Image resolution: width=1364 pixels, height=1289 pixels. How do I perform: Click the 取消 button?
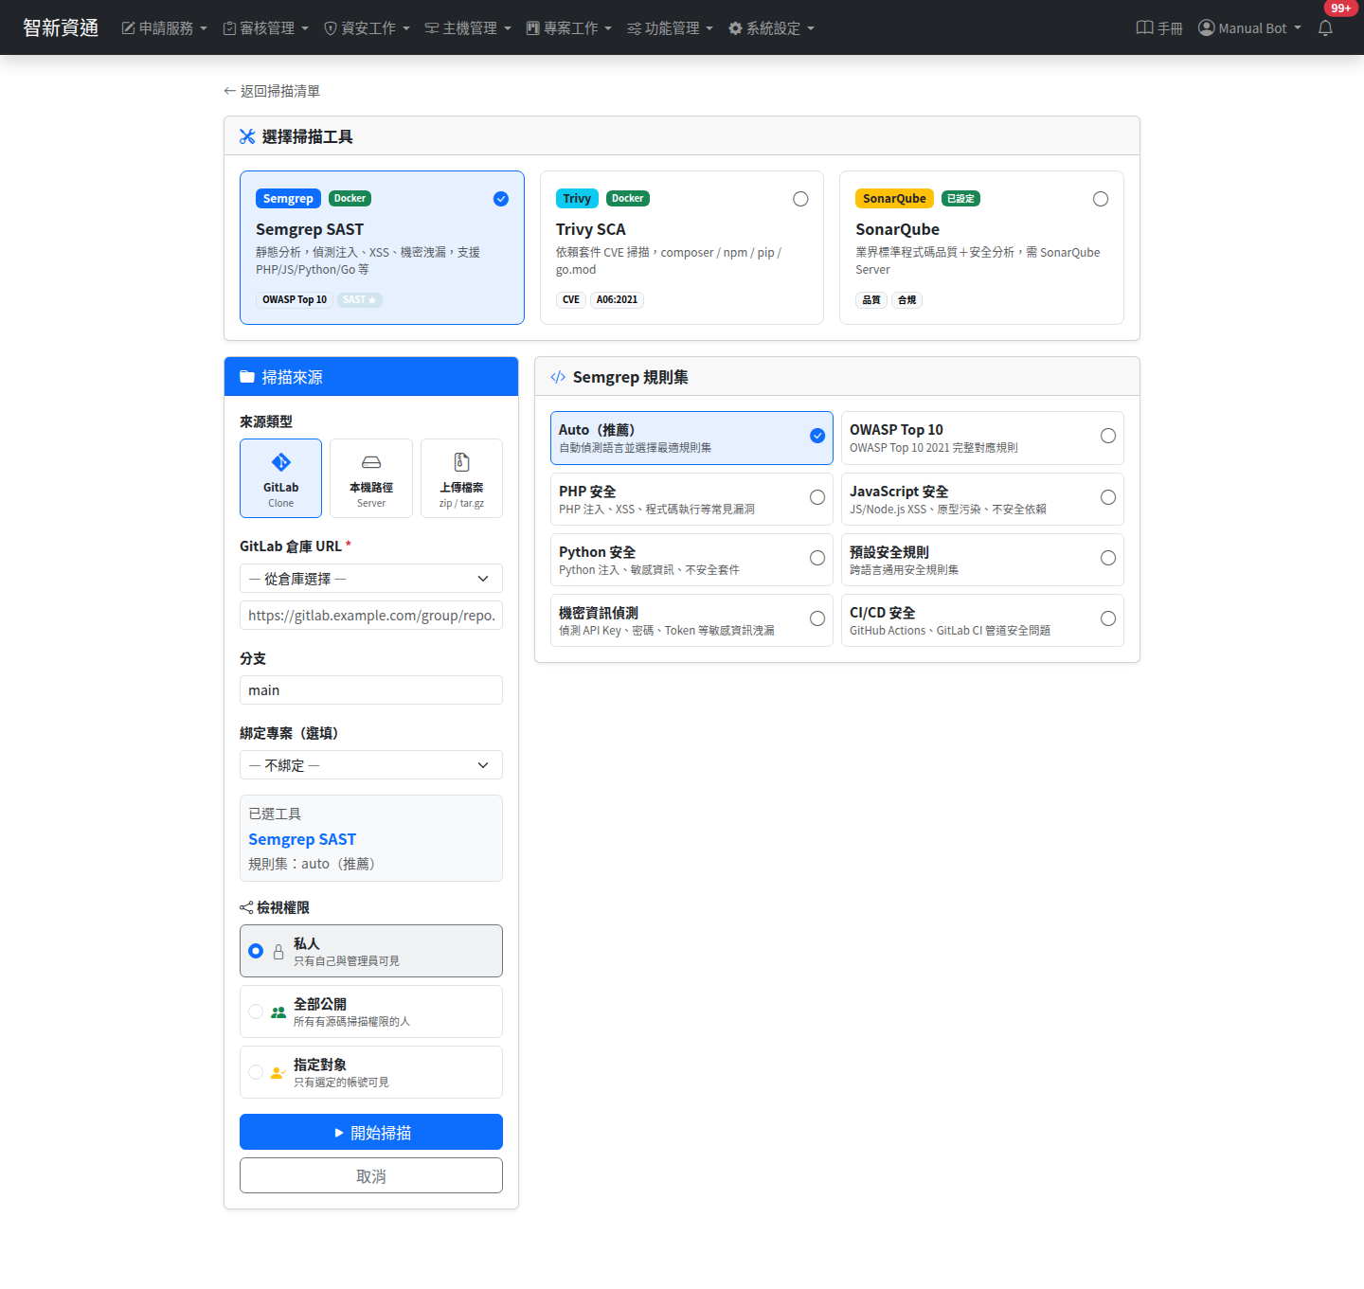(371, 1175)
